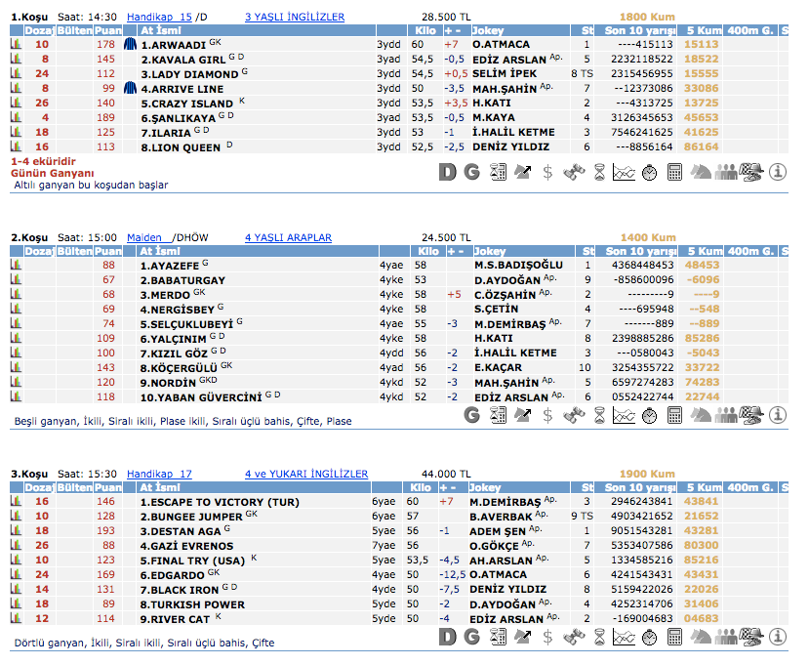
Task: Click the Puan column header in race 1
Action: (x=107, y=31)
